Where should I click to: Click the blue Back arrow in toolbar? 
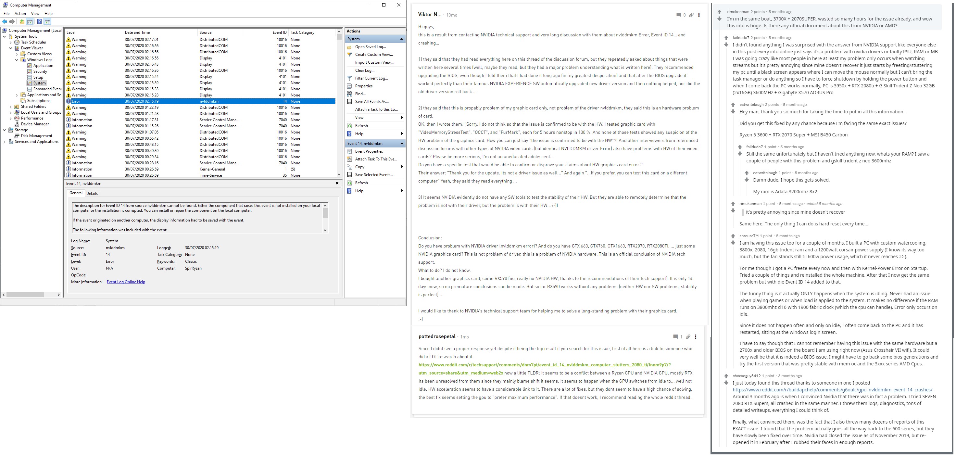pos(5,21)
